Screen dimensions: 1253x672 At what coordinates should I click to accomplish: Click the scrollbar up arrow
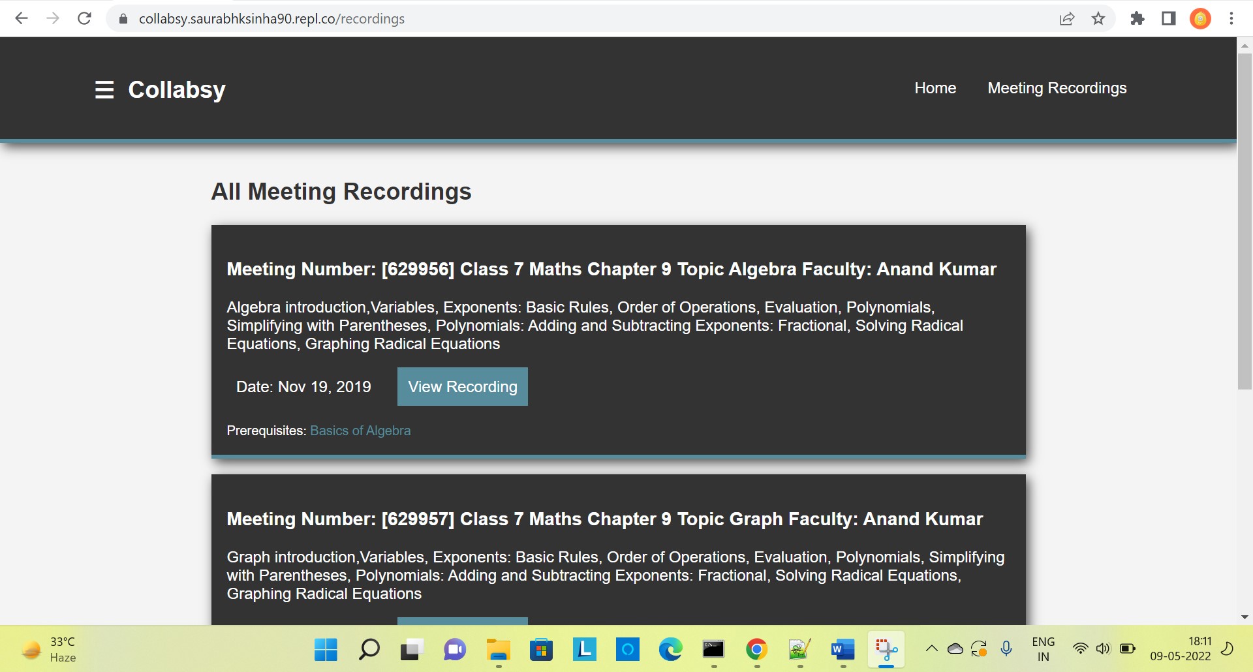pos(1245,46)
